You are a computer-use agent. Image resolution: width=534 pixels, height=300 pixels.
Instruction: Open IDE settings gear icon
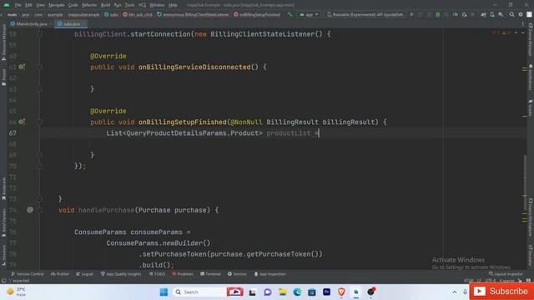coord(521,15)
